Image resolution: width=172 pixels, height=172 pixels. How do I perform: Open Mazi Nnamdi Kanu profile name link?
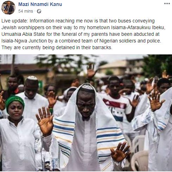[x=40, y=4]
